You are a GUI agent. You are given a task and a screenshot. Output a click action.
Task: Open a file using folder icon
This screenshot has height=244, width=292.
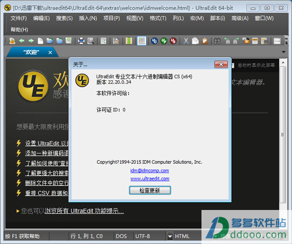point(50,41)
